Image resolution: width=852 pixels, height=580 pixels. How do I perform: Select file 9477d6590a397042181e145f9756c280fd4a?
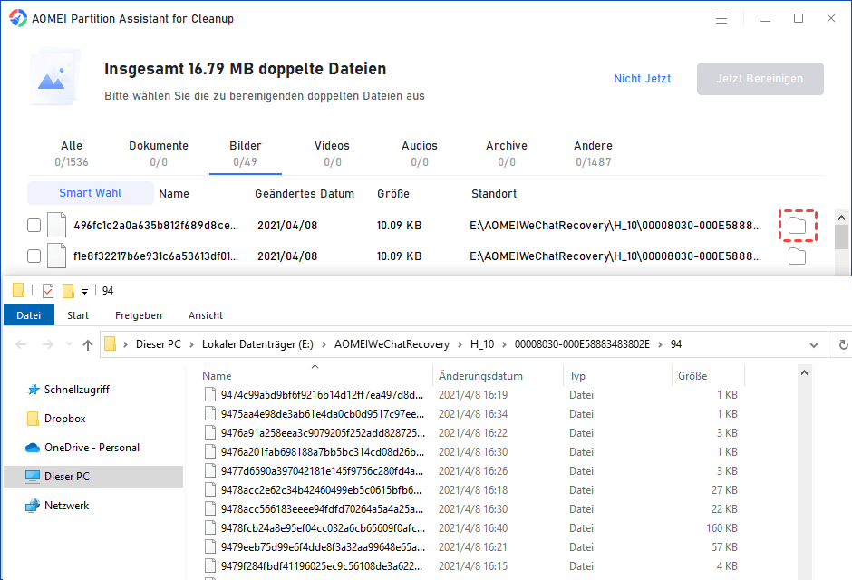click(x=322, y=471)
